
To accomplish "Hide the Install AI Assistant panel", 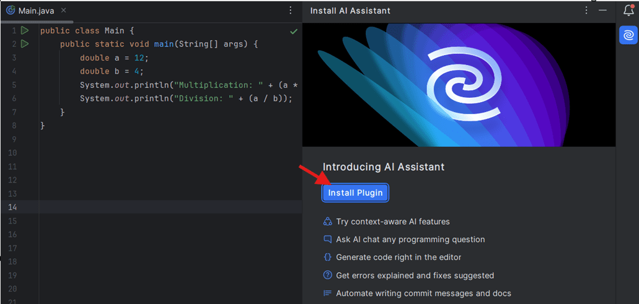I will [602, 11].
